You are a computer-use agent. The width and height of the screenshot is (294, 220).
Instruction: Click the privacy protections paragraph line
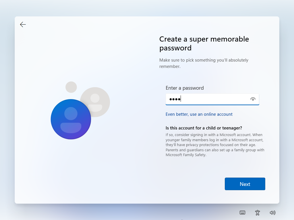pos(210,145)
